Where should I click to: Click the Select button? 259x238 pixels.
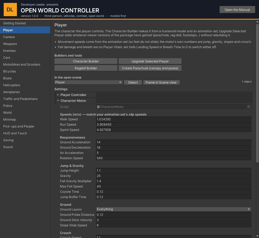point(133,82)
